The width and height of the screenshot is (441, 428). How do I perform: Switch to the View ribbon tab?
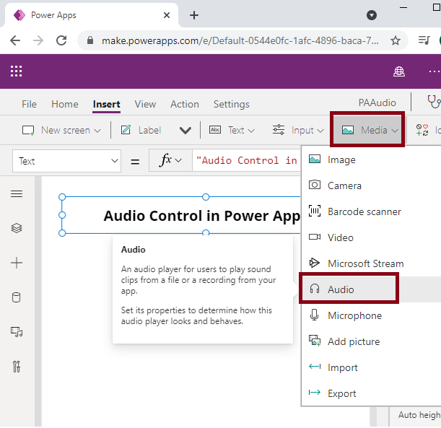[145, 105]
